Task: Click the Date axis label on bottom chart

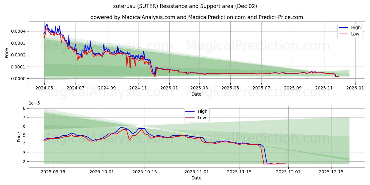Action: 196,178
